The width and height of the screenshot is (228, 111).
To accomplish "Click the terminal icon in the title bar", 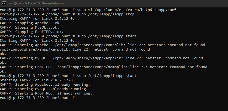I will (4, 3).
